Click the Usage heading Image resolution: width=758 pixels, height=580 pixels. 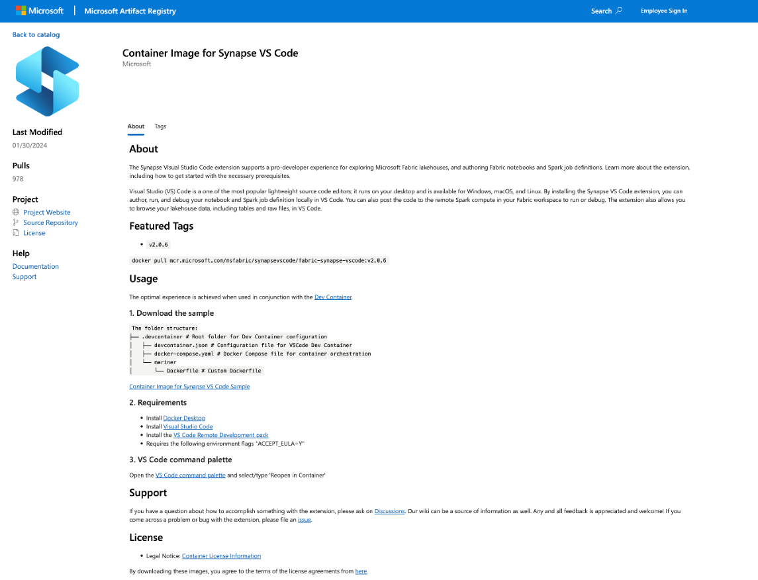[x=144, y=278]
